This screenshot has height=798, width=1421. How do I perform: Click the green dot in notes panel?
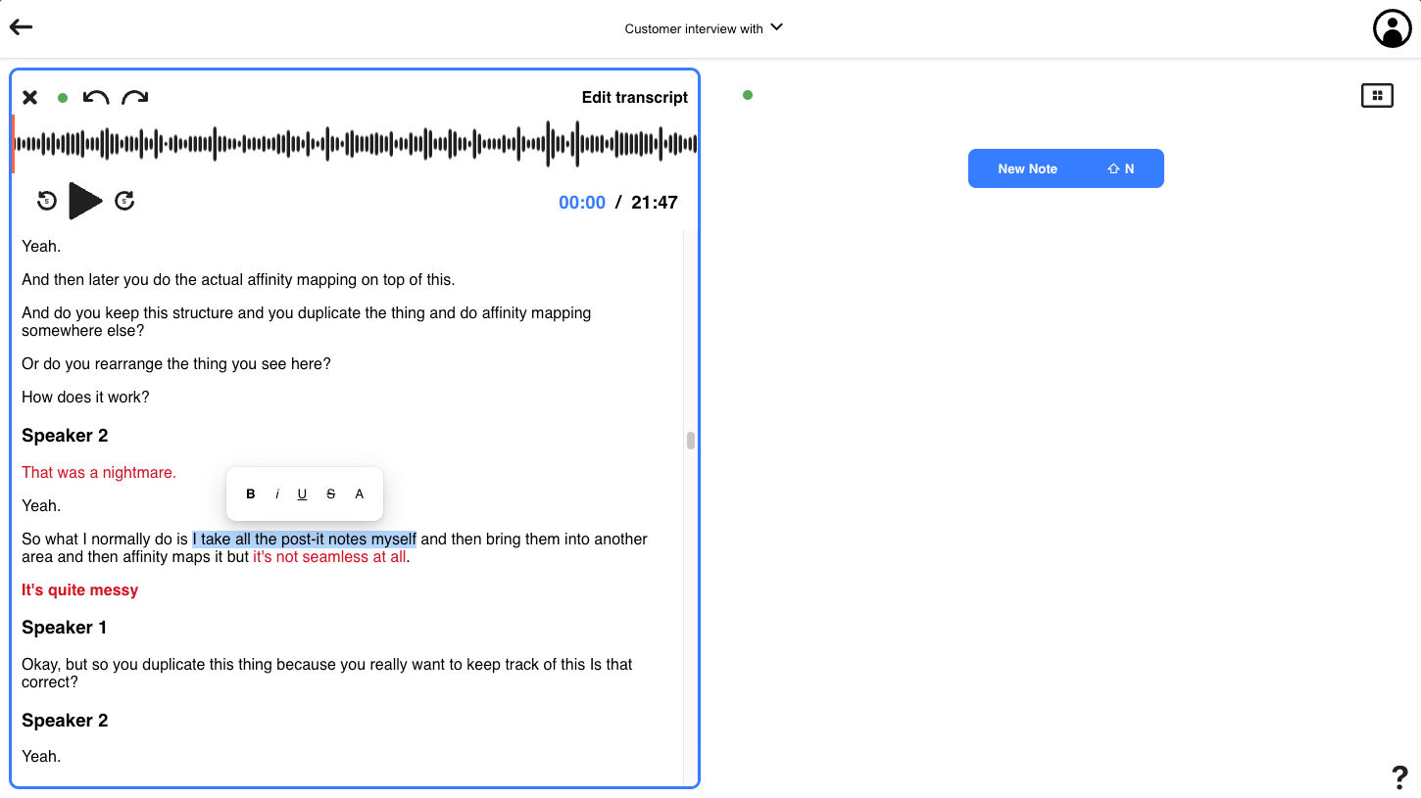pyautogui.click(x=748, y=95)
